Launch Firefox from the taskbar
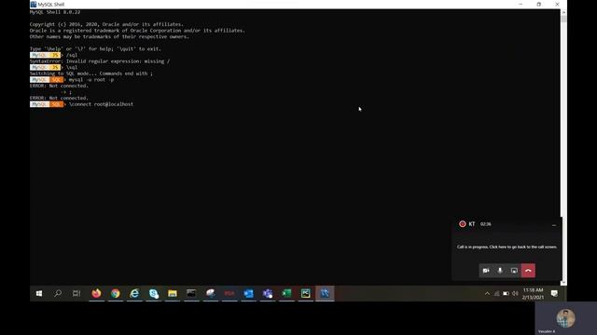597x335 pixels. pos(96,293)
